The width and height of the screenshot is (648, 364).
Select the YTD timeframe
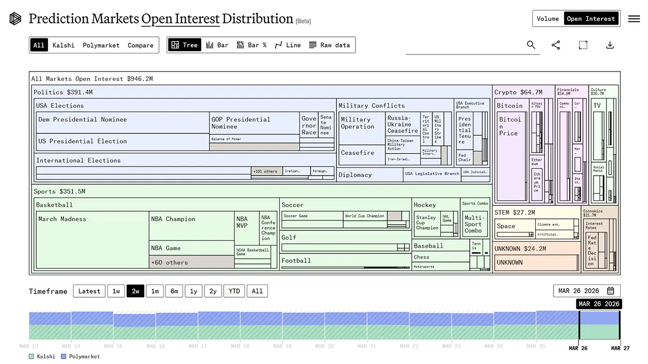234,291
